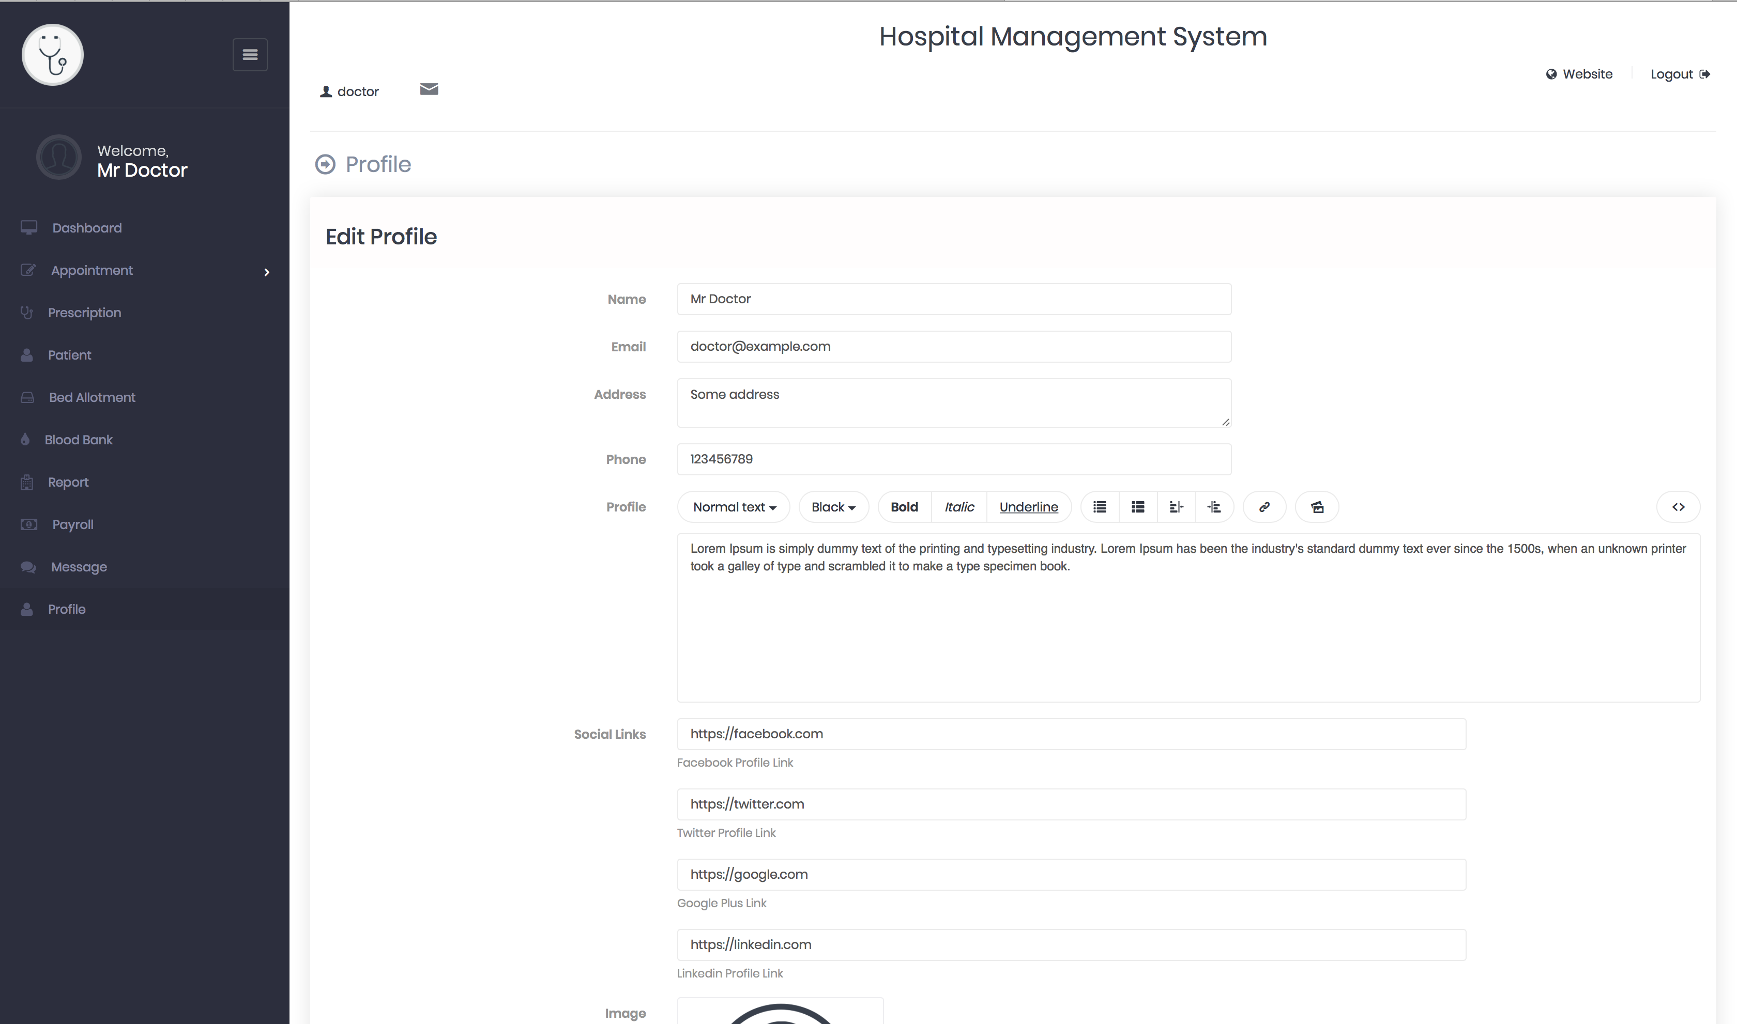This screenshot has width=1737, height=1024.
Task: Click the Logout arrow icon
Action: point(1704,74)
